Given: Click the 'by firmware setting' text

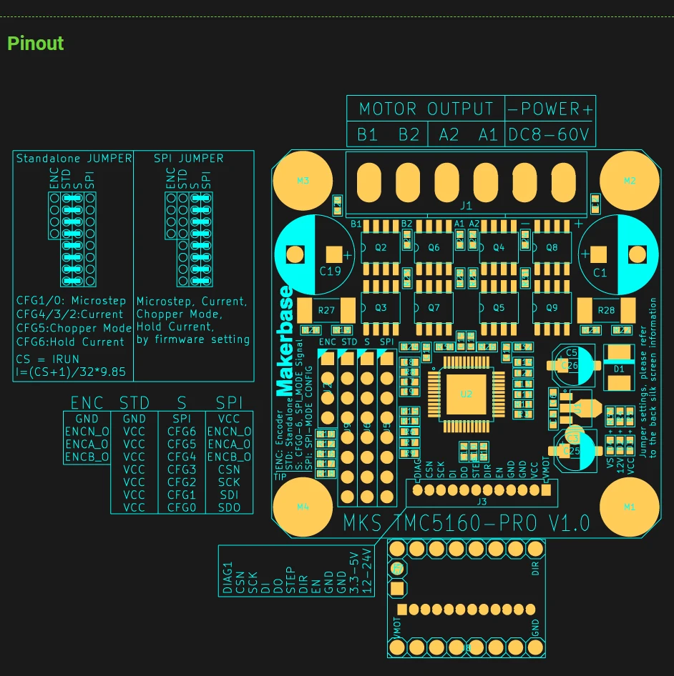Looking at the screenshot, I should tap(193, 339).
